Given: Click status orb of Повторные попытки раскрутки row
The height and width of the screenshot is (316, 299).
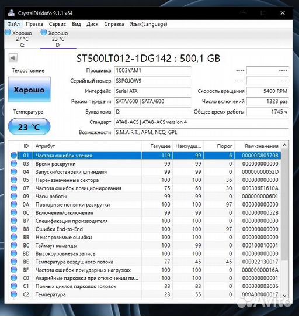Looking at the screenshot, I should (x=13, y=204).
